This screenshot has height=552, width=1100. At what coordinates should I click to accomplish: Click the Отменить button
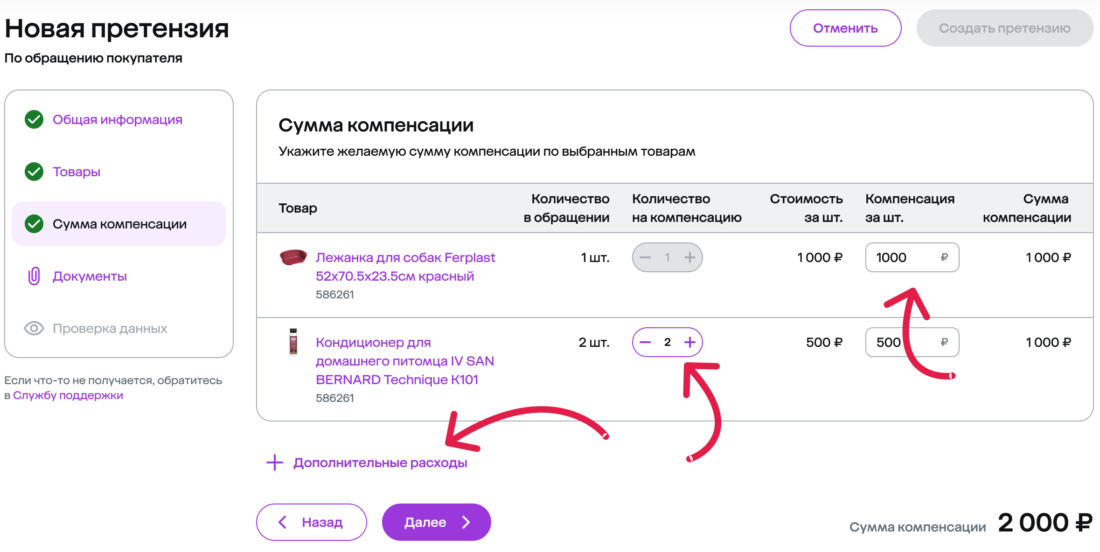pos(845,28)
